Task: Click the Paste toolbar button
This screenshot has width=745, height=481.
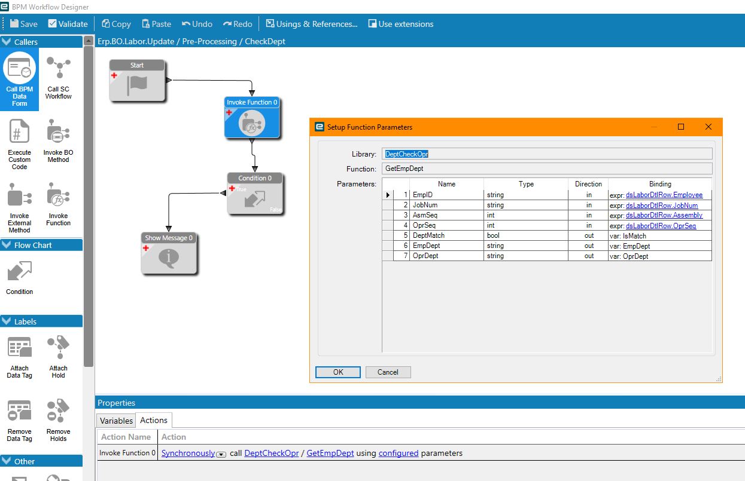Action: click(156, 24)
